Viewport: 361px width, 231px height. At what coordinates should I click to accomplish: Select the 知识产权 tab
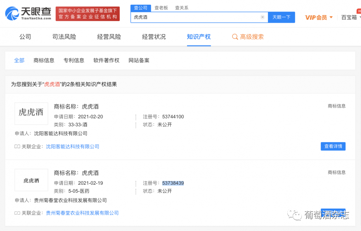199,37
